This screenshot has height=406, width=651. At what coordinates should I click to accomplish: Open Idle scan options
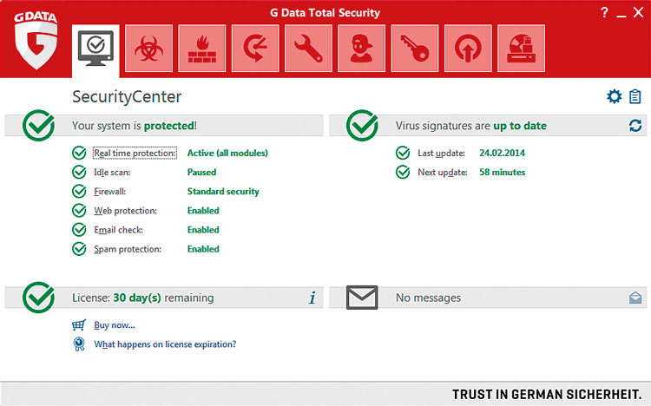coord(112,173)
